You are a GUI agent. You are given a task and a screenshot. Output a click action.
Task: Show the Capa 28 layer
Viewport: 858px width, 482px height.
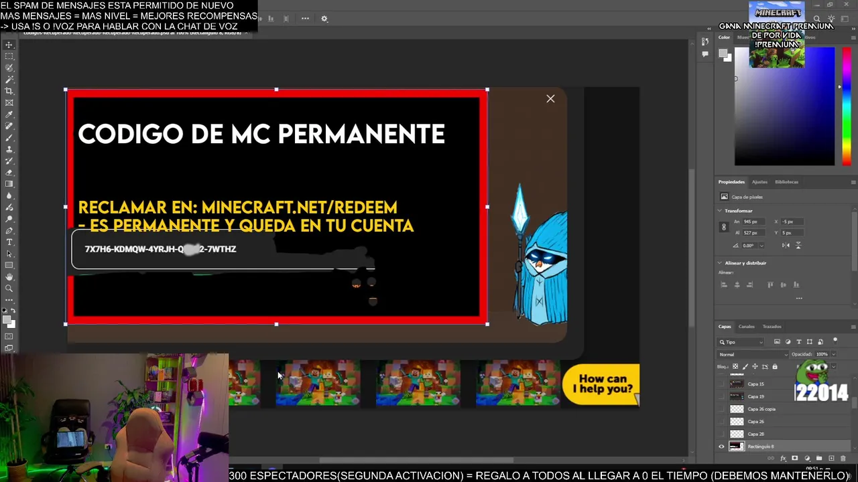tap(722, 434)
